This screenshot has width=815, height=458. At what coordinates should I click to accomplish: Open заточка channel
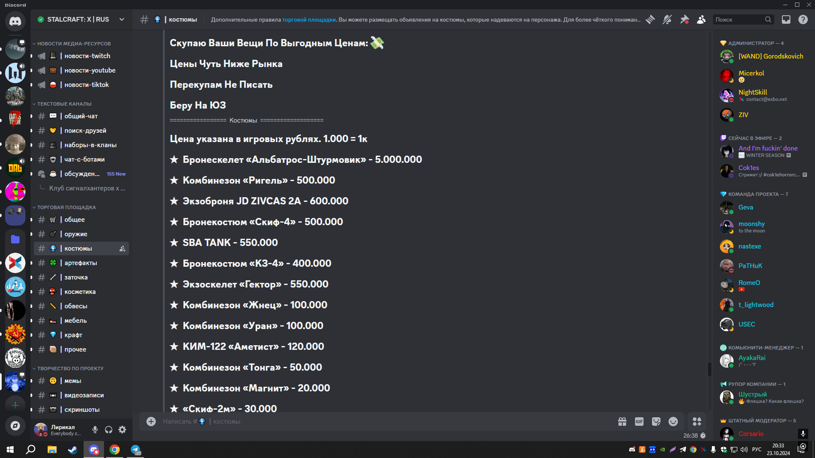[81, 277]
